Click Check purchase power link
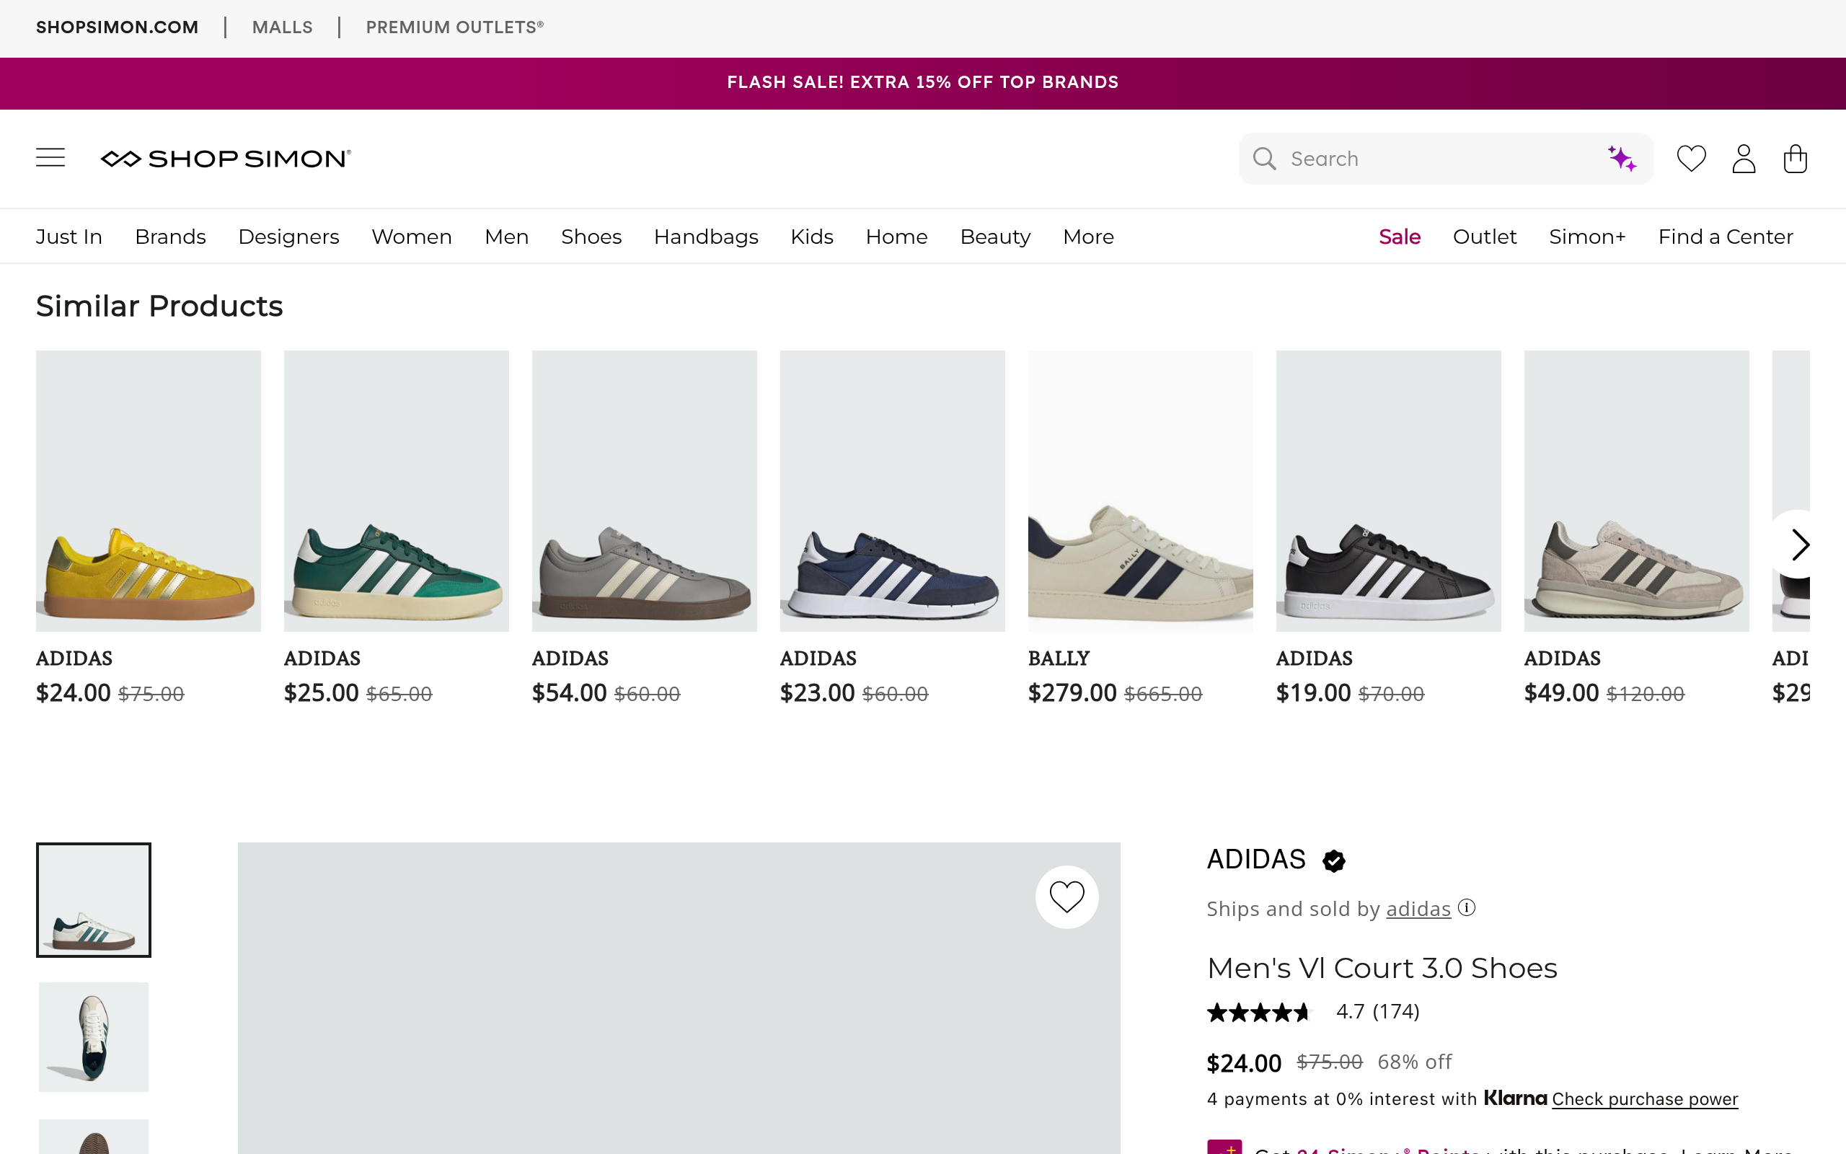 (x=1645, y=1099)
